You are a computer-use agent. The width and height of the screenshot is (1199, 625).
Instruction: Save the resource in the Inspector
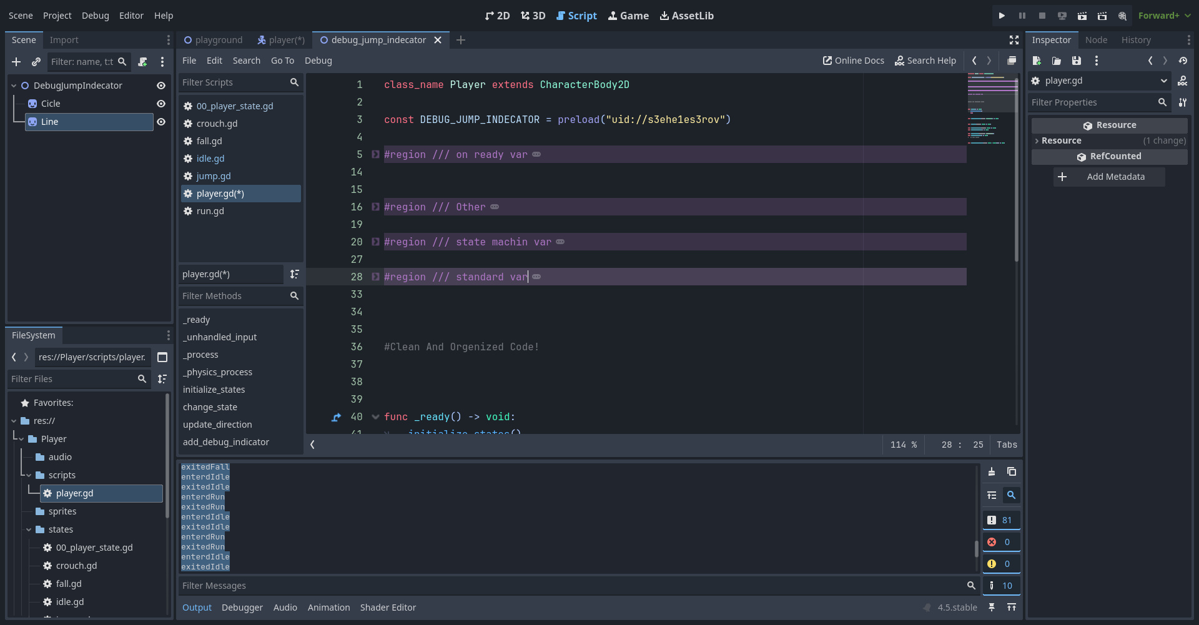[x=1077, y=61]
